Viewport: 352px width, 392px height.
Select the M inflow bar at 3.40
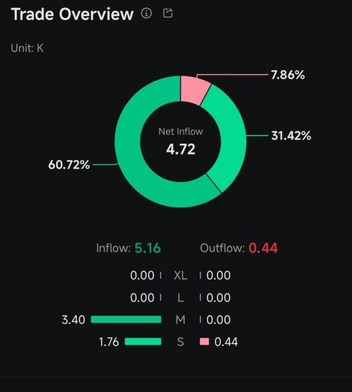click(x=126, y=320)
